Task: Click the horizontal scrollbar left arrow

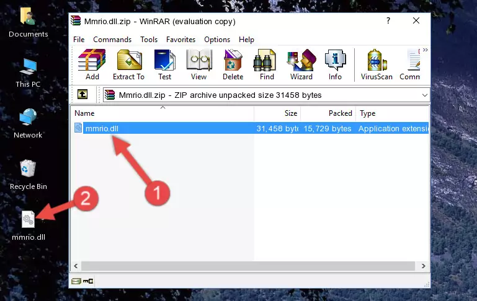Action: coord(76,266)
